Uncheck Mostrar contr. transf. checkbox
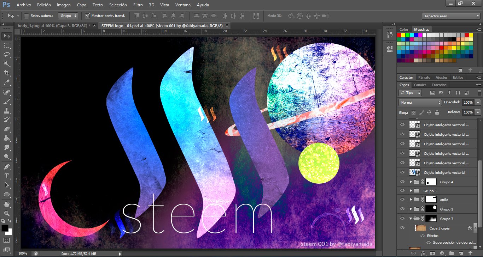Viewport: 483px width, 257px height. [88, 16]
